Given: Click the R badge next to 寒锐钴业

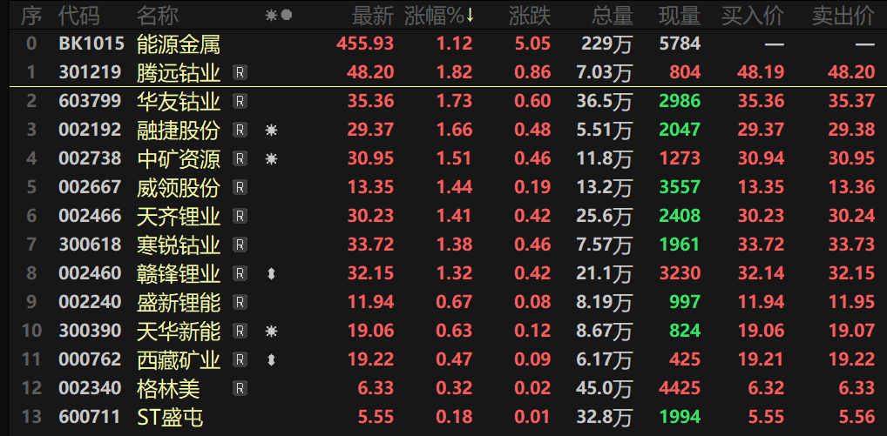Looking at the screenshot, I should click(x=240, y=245).
